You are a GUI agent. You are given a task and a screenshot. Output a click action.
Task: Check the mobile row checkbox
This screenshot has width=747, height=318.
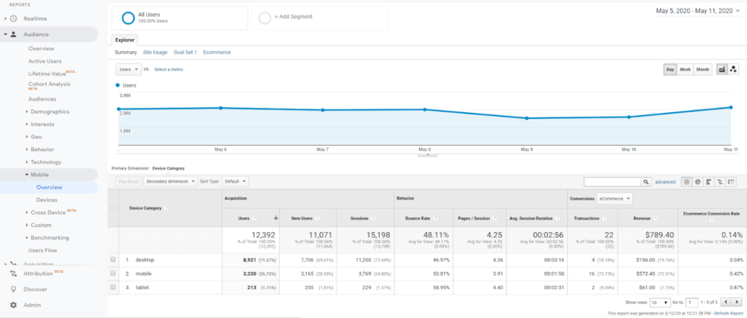click(113, 274)
